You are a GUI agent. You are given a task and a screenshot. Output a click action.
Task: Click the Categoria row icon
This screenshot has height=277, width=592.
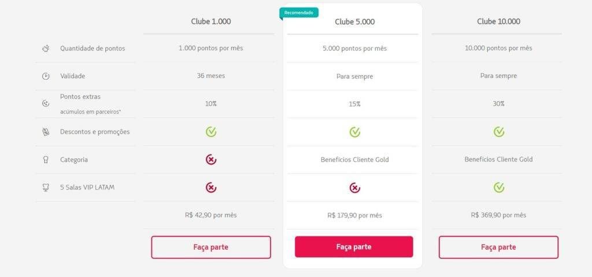click(x=46, y=160)
